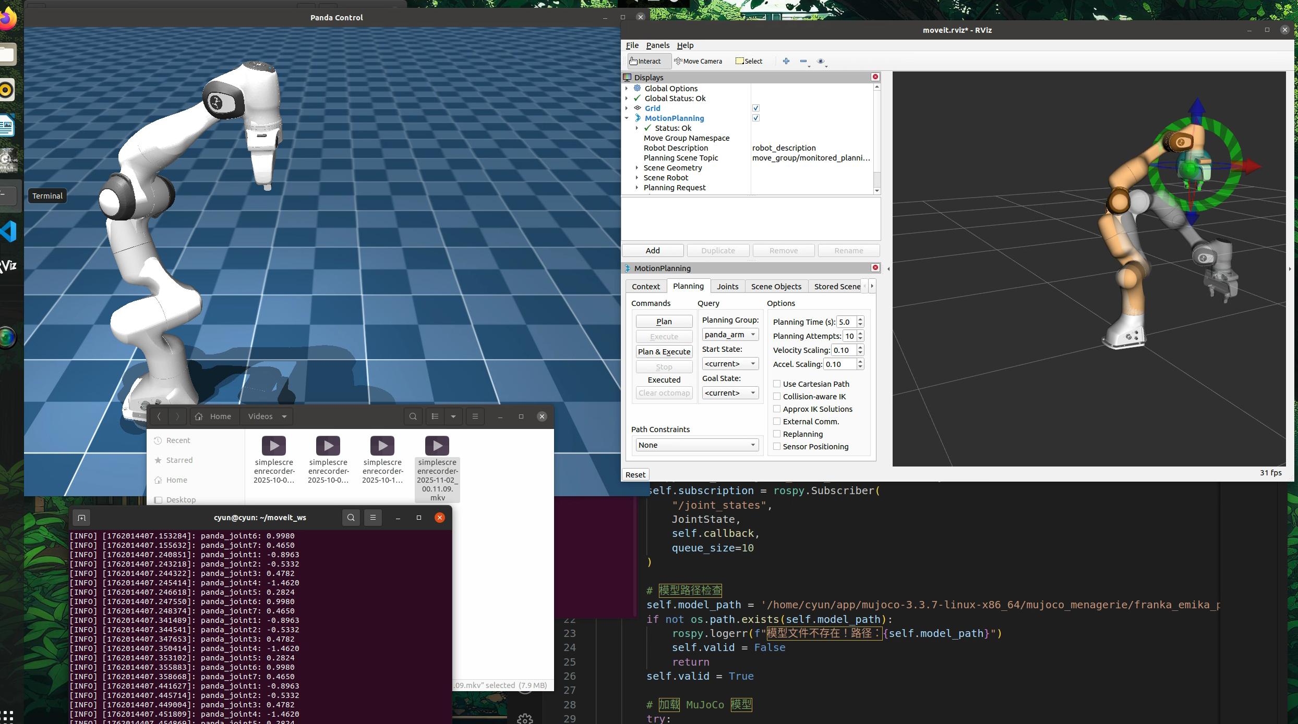The image size is (1298, 724).
Task: Open the search icon in file manager
Action: (413, 416)
